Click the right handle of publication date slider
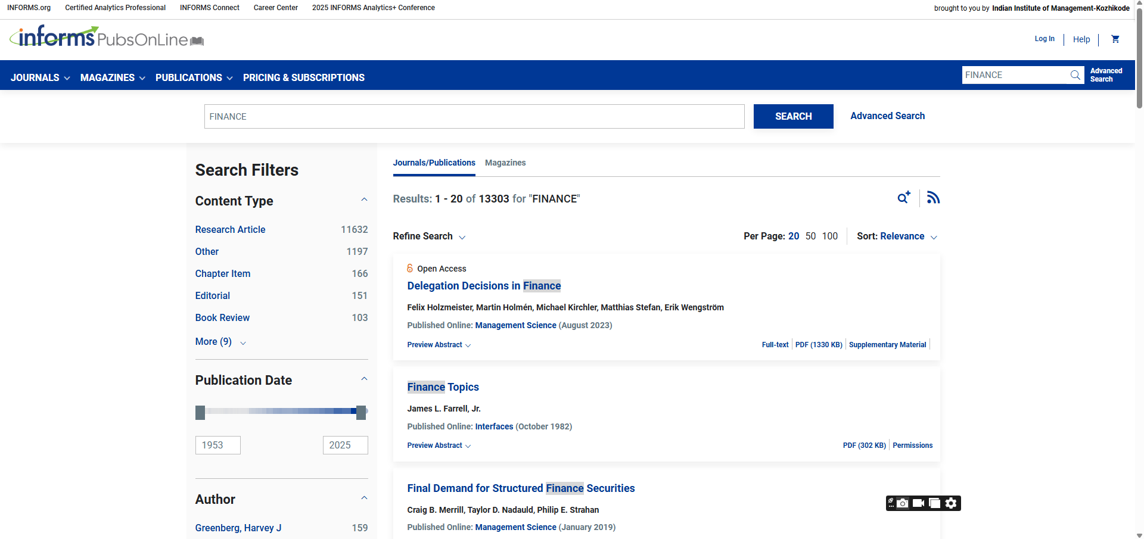The width and height of the screenshot is (1144, 539). click(x=361, y=412)
